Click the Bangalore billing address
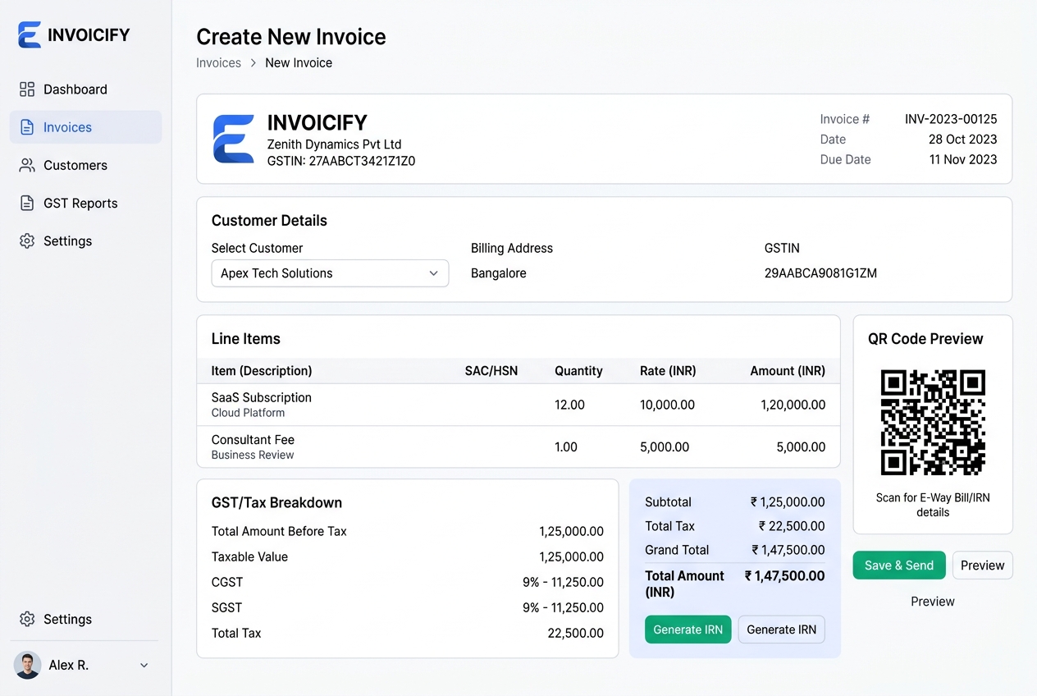 pyautogui.click(x=499, y=273)
